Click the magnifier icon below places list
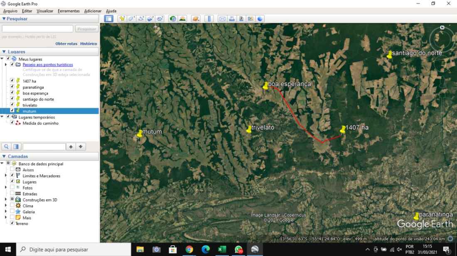This screenshot has height=256, width=457. [6, 147]
